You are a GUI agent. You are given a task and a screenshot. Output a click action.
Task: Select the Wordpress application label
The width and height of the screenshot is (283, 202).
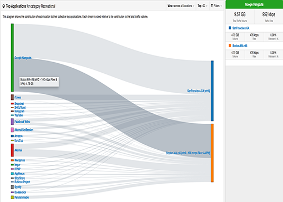(19, 160)
